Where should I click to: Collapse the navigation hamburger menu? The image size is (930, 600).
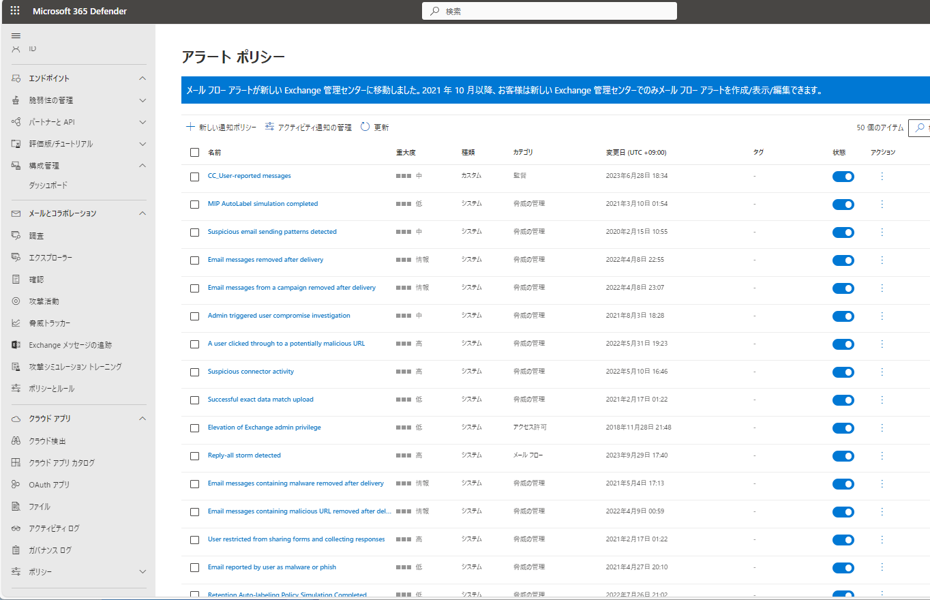coord(16,35)
